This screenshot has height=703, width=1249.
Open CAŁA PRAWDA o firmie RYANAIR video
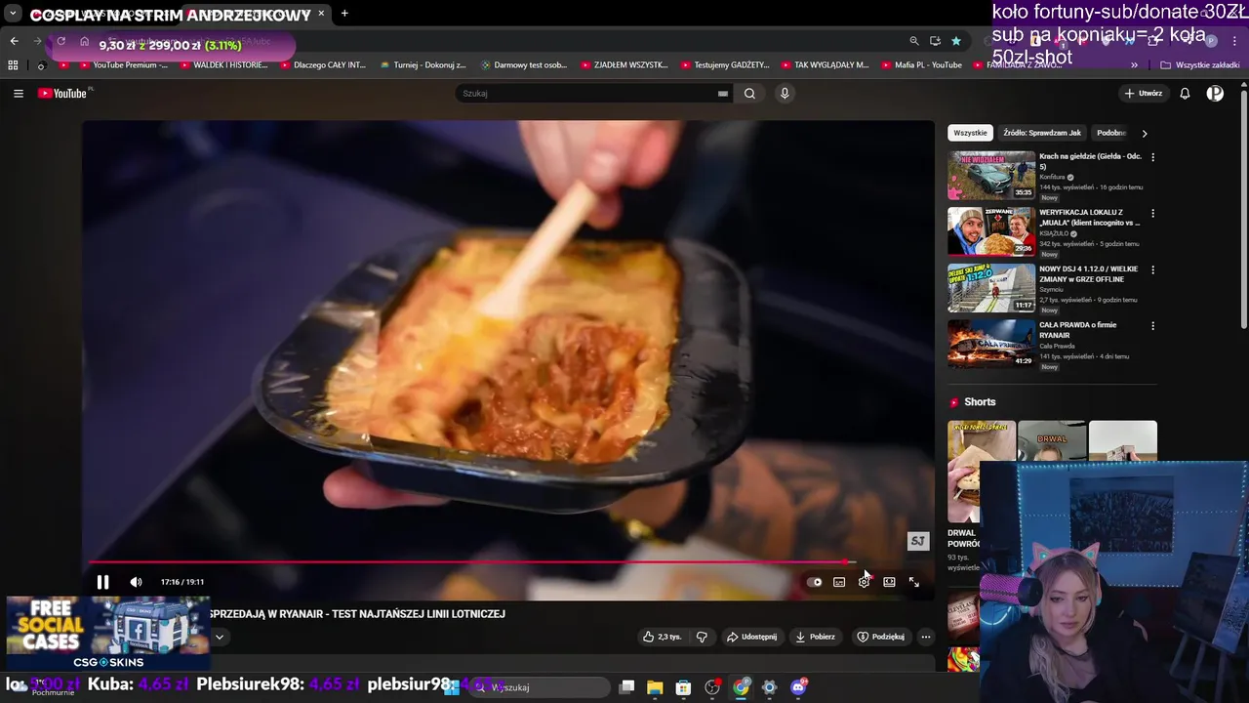(991, 344)
